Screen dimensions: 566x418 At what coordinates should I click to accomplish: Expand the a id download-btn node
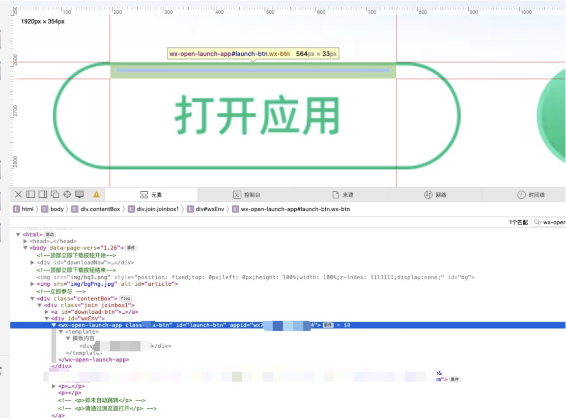[46, 312]
